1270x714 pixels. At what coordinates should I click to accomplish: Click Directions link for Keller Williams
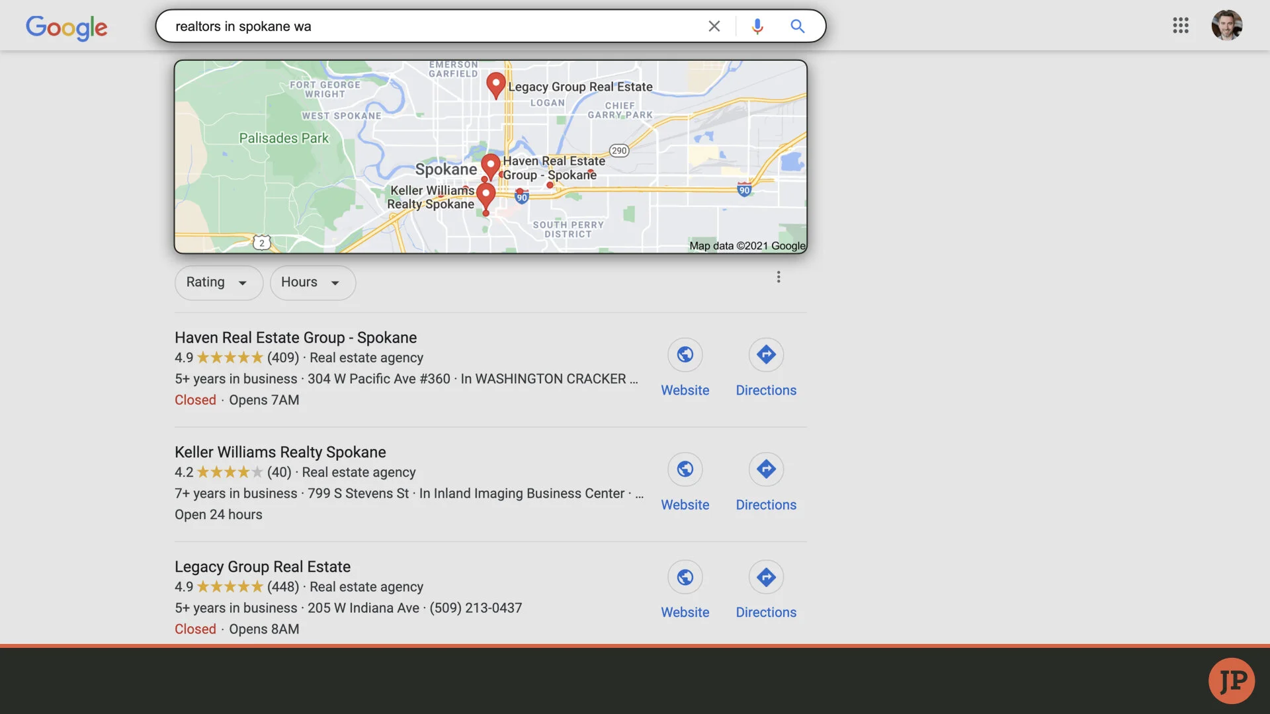click(766, 504)
